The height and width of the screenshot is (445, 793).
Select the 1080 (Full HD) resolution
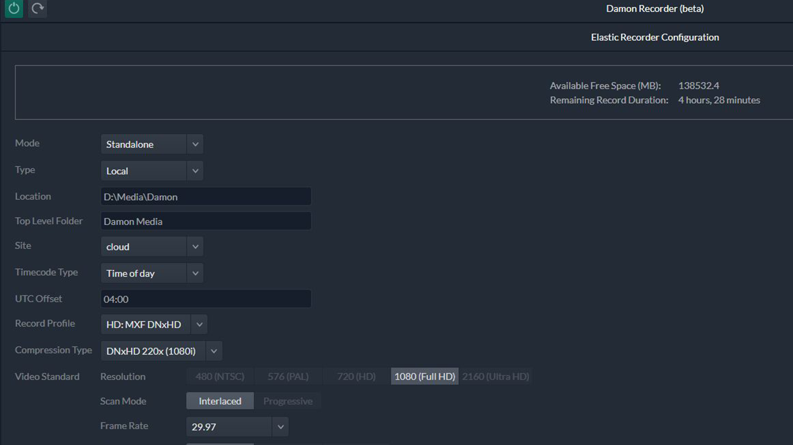(424, 376)
